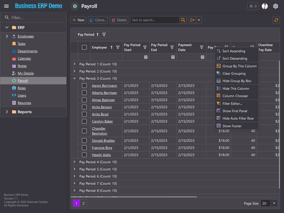Viewport: 284px width, 213px height.
Task: Open Chandler Bevington employee link
Action: (99, 131)
